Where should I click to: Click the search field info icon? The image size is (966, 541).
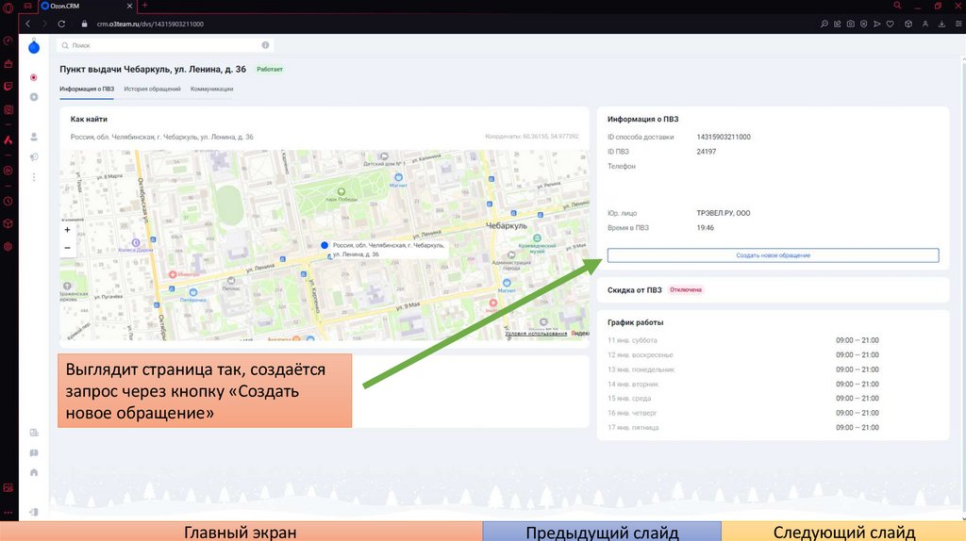[x=265, y=45]
